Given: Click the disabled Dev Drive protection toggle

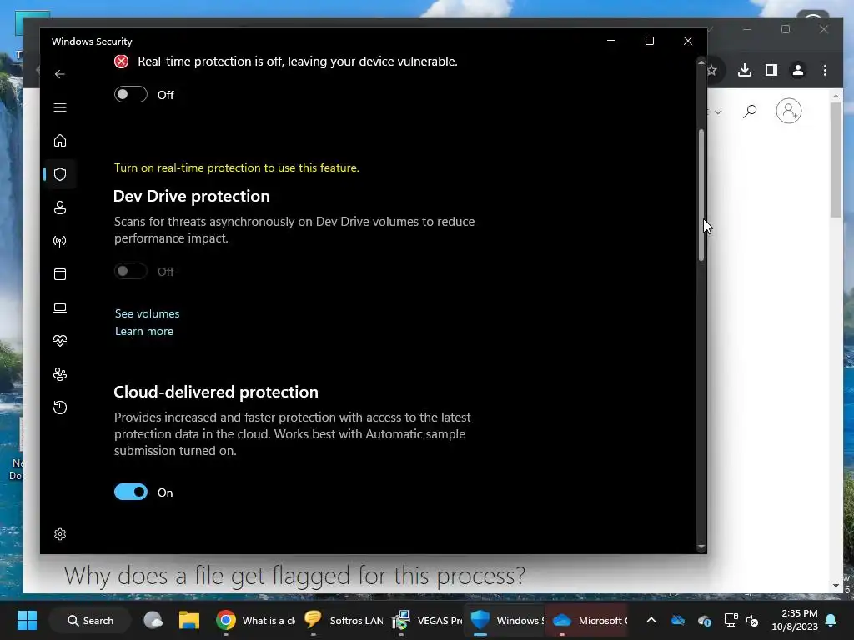Looking at the screenshot, I should pyautogui.click(x=131, y=271).
